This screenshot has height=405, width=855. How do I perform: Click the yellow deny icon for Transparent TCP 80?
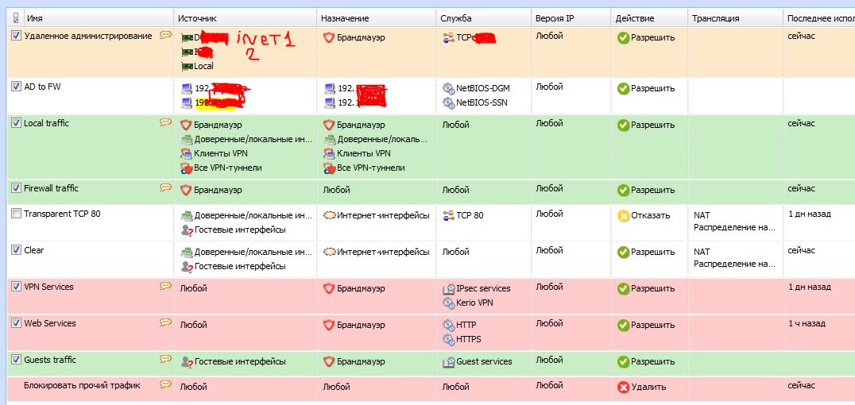click(x=623, y=215)
